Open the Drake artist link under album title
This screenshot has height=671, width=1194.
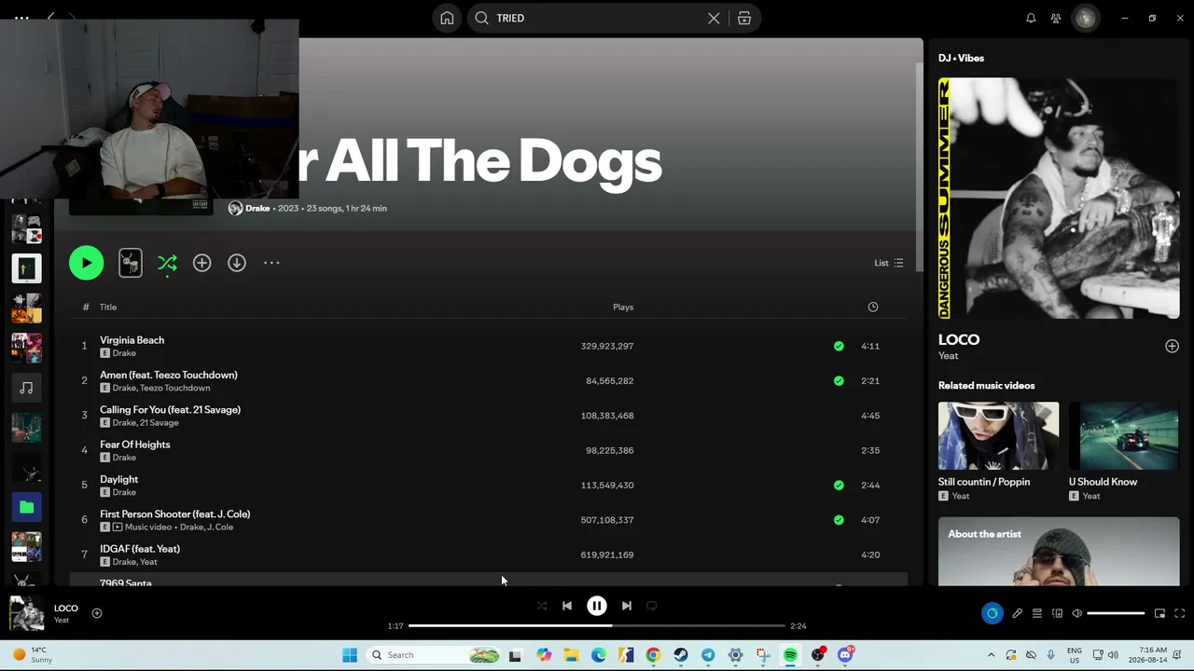tap(257, 208)
